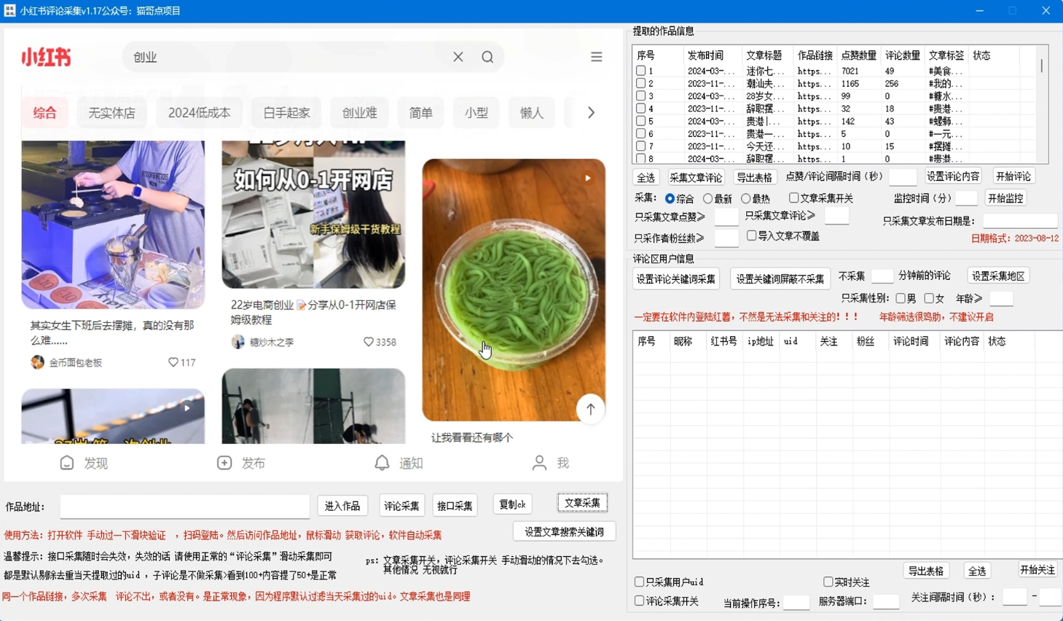Switch to the 无实体店 category tab
Screen dimensions: 1063x621
111,113
